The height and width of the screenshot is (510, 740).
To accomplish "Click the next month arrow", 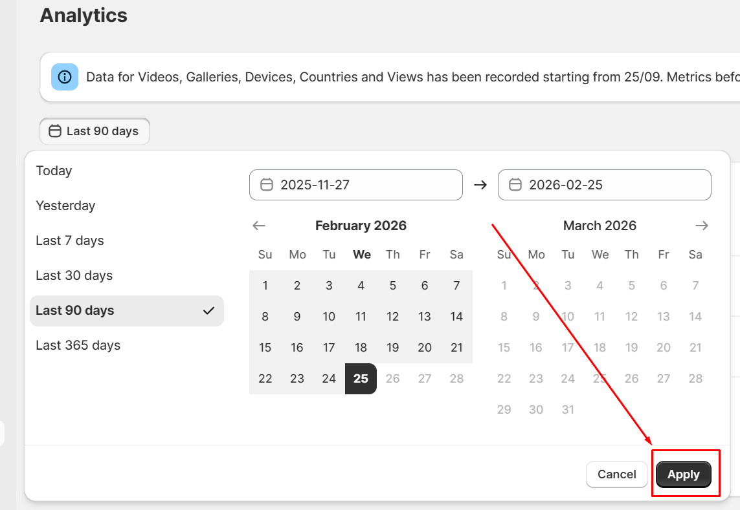I will point(702,226).
